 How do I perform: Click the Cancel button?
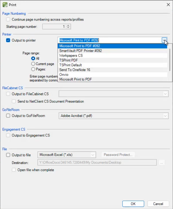[x=158, y=204]
